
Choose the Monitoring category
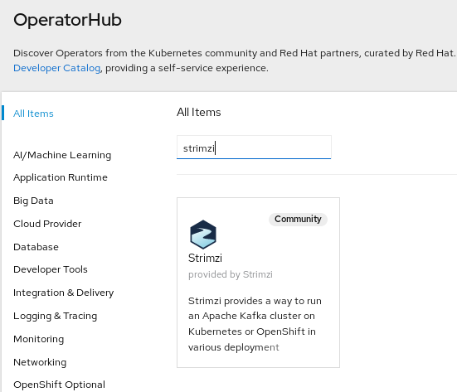pyautogui.click(x=39, y=339)
